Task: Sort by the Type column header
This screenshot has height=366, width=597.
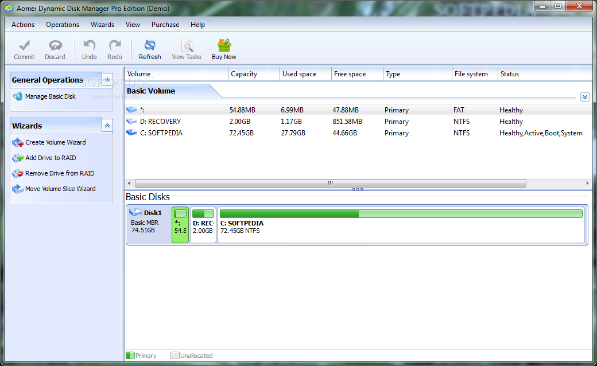Action: pos(417,74)
